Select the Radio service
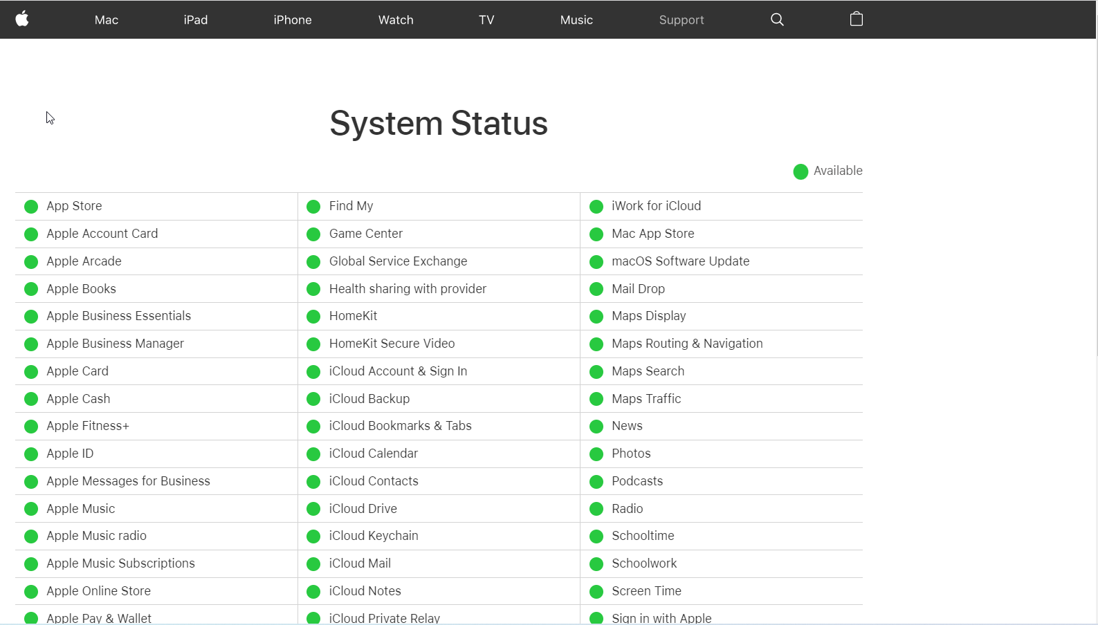The image size is (1098, 625). [628, 509]
